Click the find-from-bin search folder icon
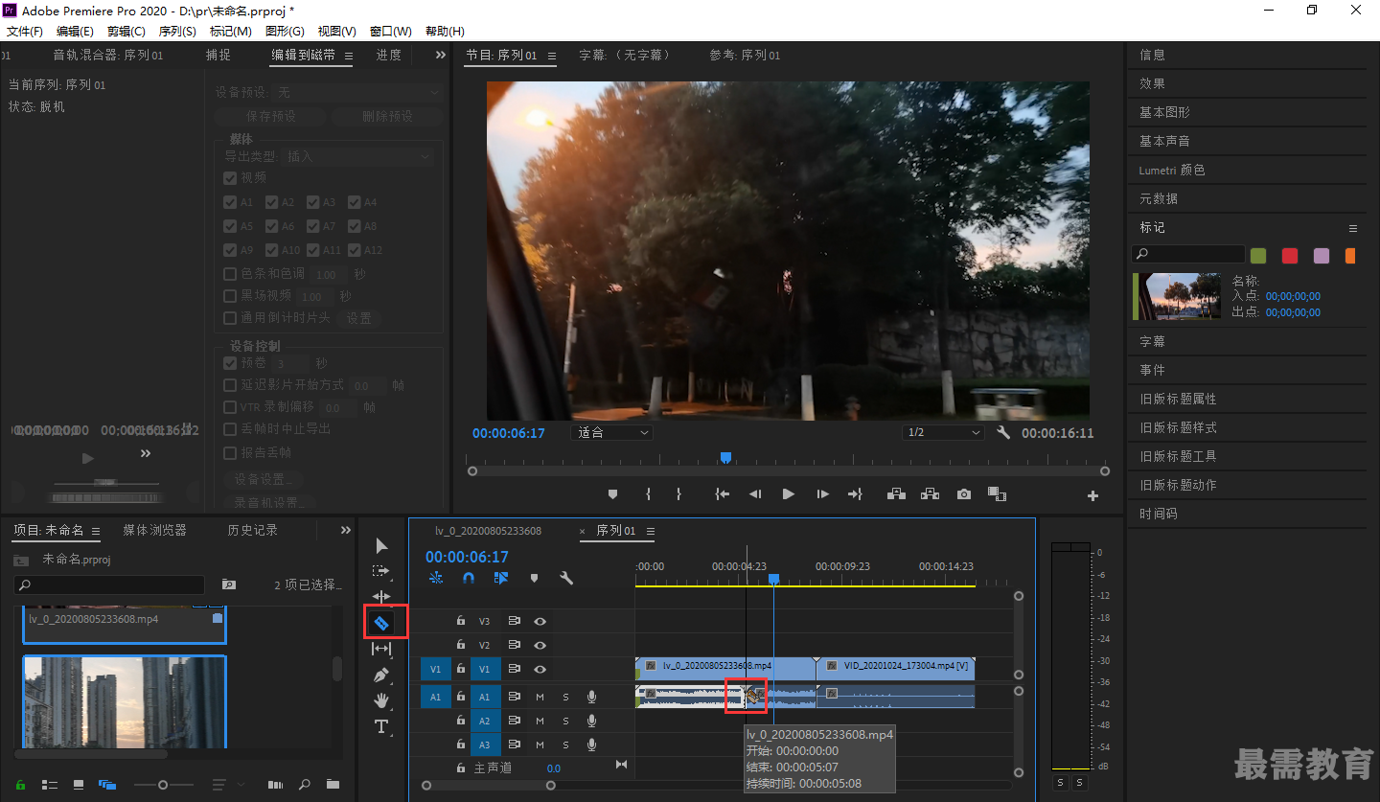 click(x=229, y=584)
